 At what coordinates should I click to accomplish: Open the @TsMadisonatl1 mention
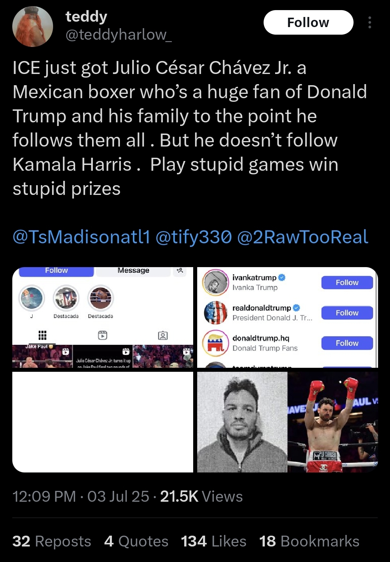[x=81, y=237]
